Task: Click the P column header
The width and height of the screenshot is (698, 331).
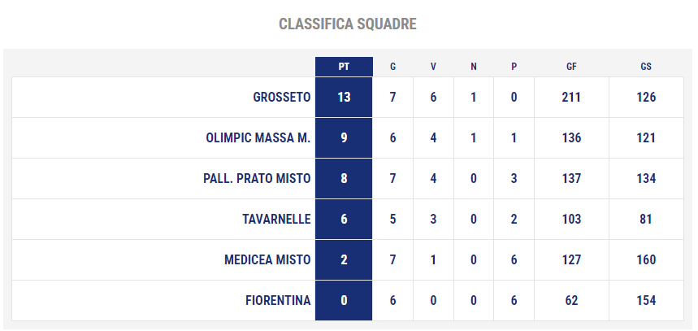Action: point(514,67)
